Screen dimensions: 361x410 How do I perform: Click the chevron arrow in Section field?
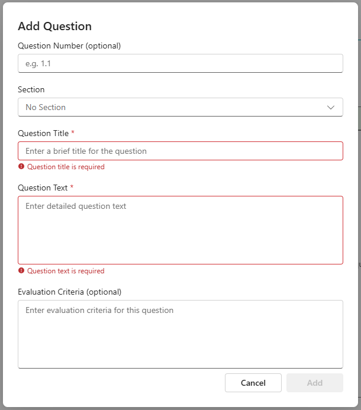point(331,107)
